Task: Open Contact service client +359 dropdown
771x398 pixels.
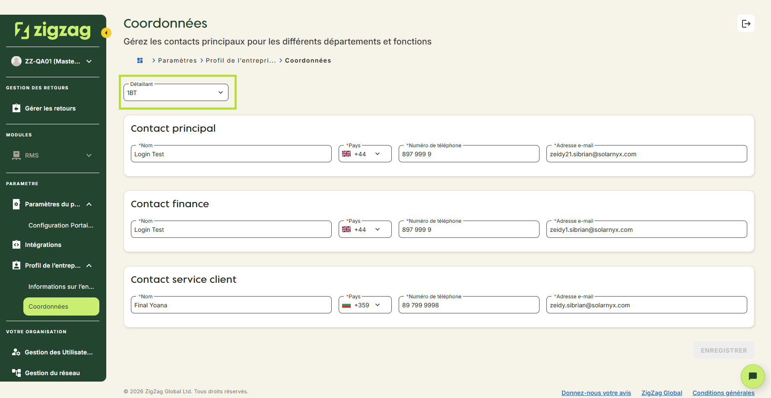Action: [x=365, y=305]
